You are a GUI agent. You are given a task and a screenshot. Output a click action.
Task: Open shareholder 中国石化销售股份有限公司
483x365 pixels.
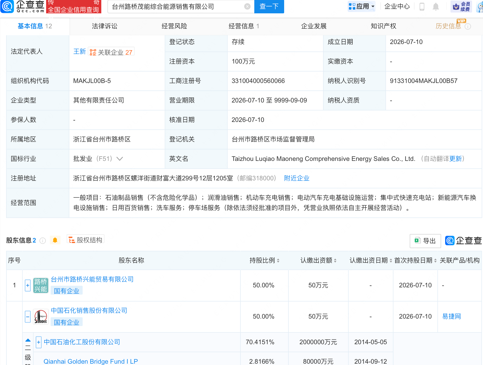[89, 311]
